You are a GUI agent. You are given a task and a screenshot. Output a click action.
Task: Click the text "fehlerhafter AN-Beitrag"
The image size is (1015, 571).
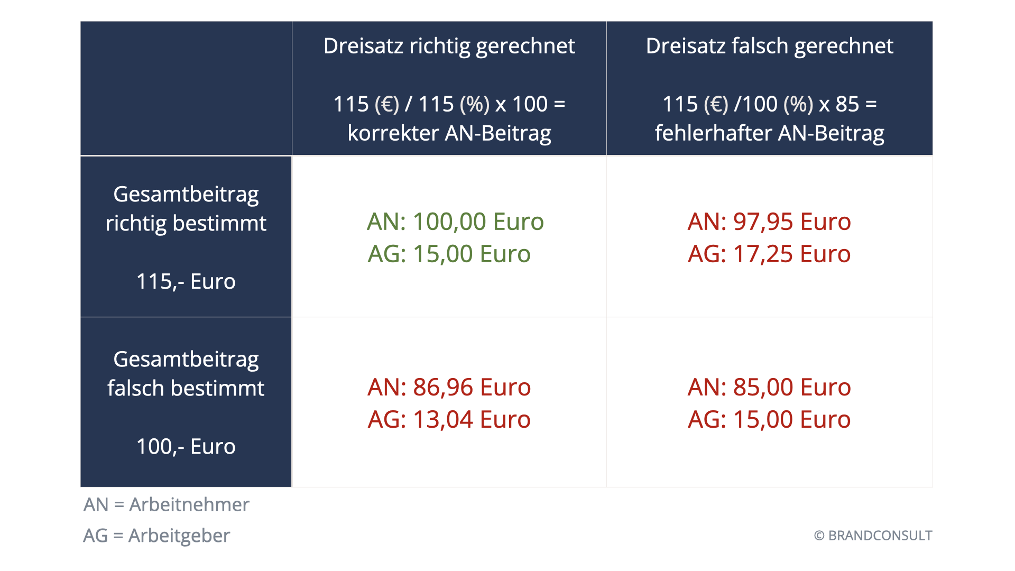click(769, 133)
